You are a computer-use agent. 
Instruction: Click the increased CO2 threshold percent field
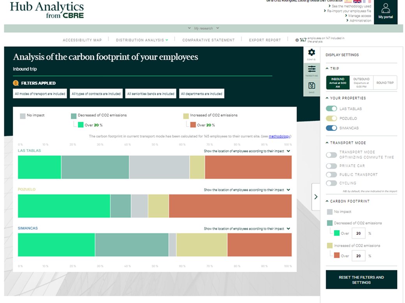click(359, 256)
